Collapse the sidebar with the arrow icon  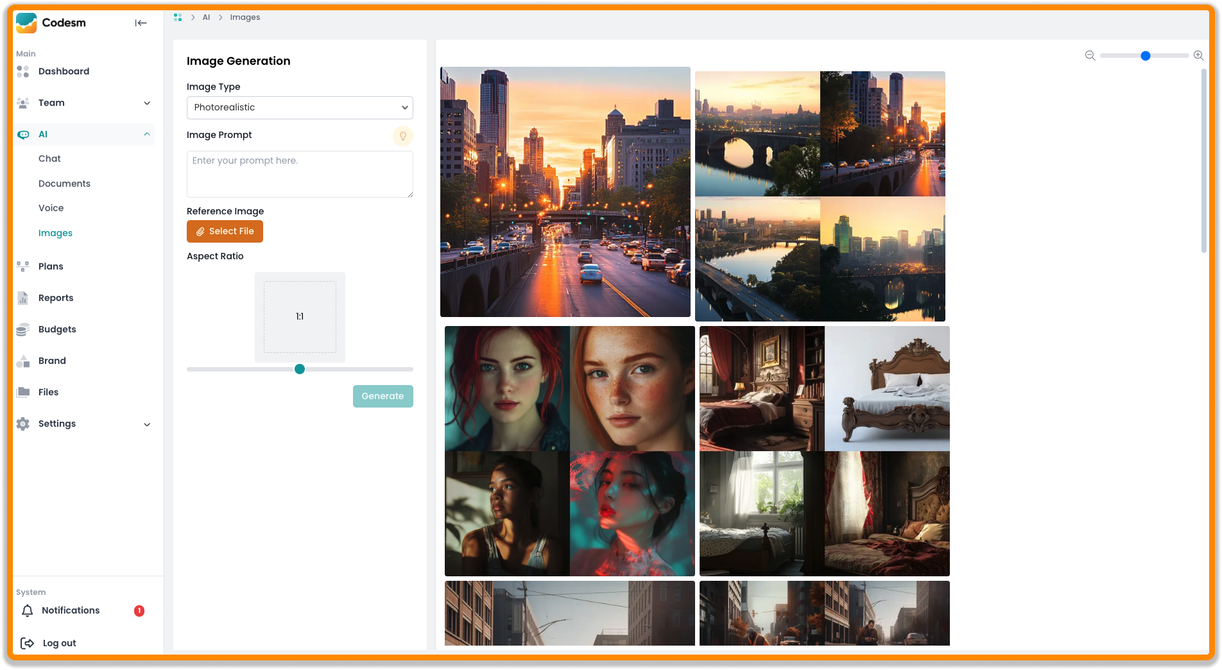[x=141, y=22]
